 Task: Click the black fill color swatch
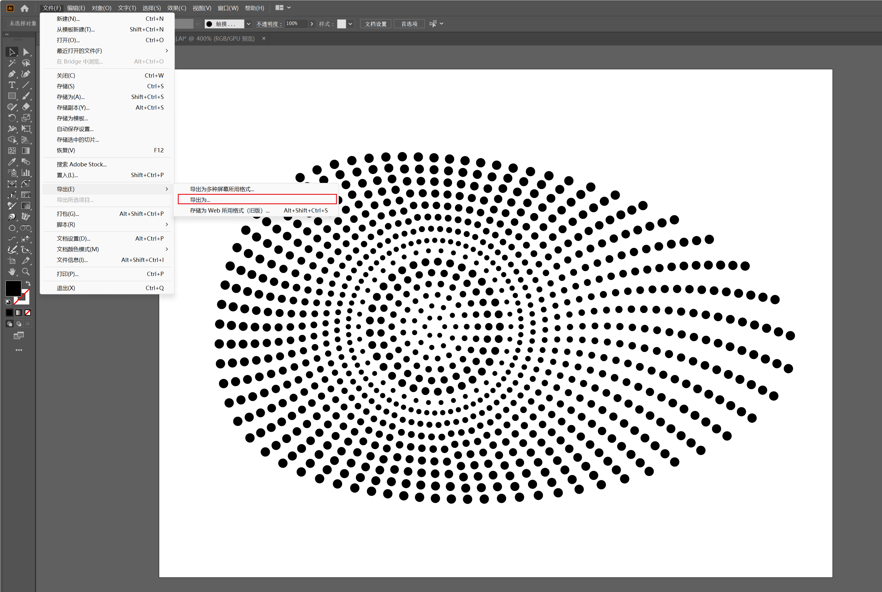(13, 288)
